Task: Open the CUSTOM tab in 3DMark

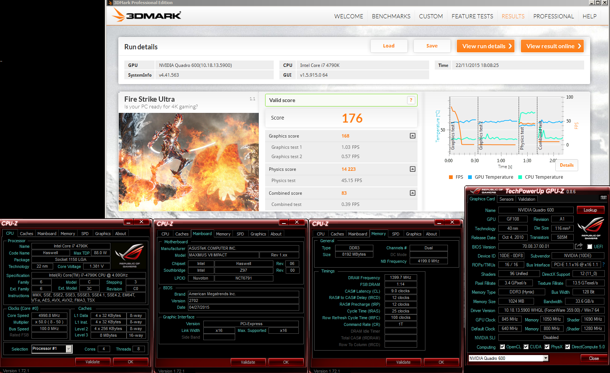Action: (431, 16)
